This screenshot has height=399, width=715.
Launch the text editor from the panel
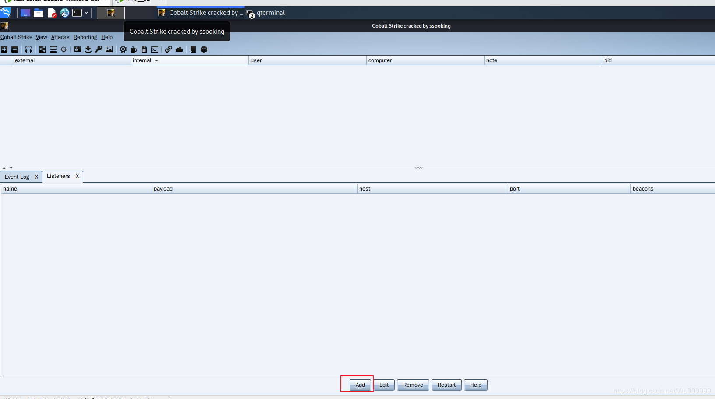(x=52, y=13)
